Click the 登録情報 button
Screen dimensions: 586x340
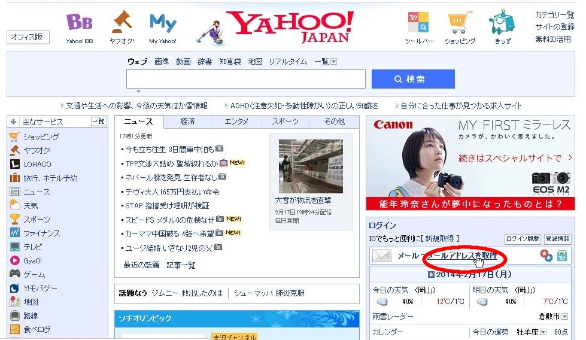[x=557, y=239]
